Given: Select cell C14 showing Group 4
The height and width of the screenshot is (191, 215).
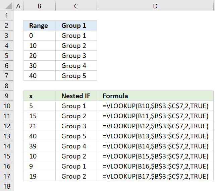Looking at the screenshot, I should pyautogui.click(x=76, y=146).
